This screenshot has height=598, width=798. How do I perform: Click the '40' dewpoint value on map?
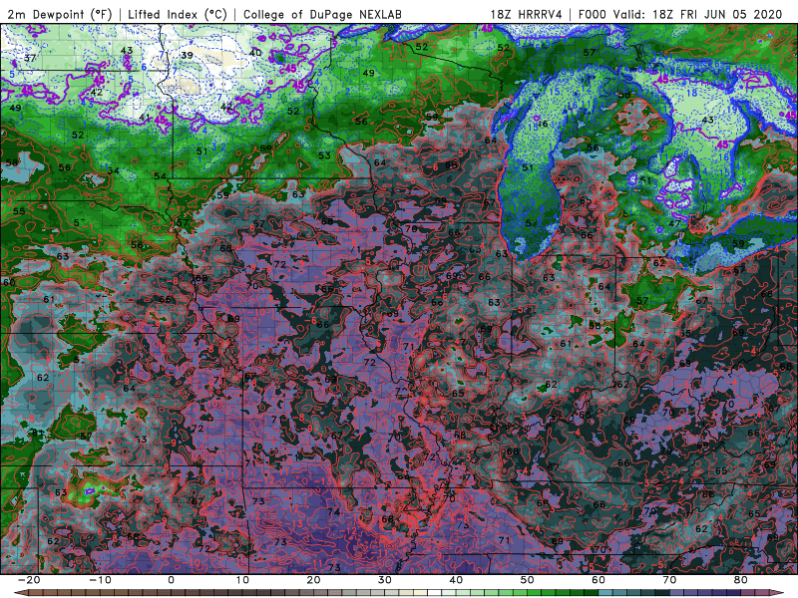pos(255,53)
